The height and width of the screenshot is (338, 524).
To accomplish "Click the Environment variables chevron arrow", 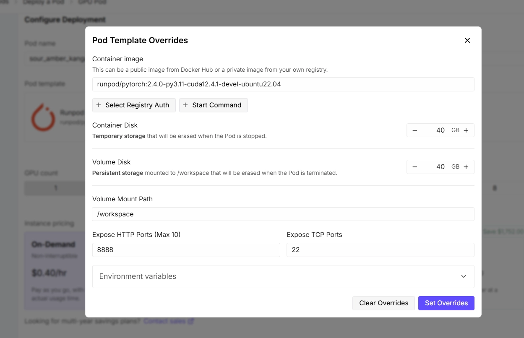I will click(x=464, y=276).
